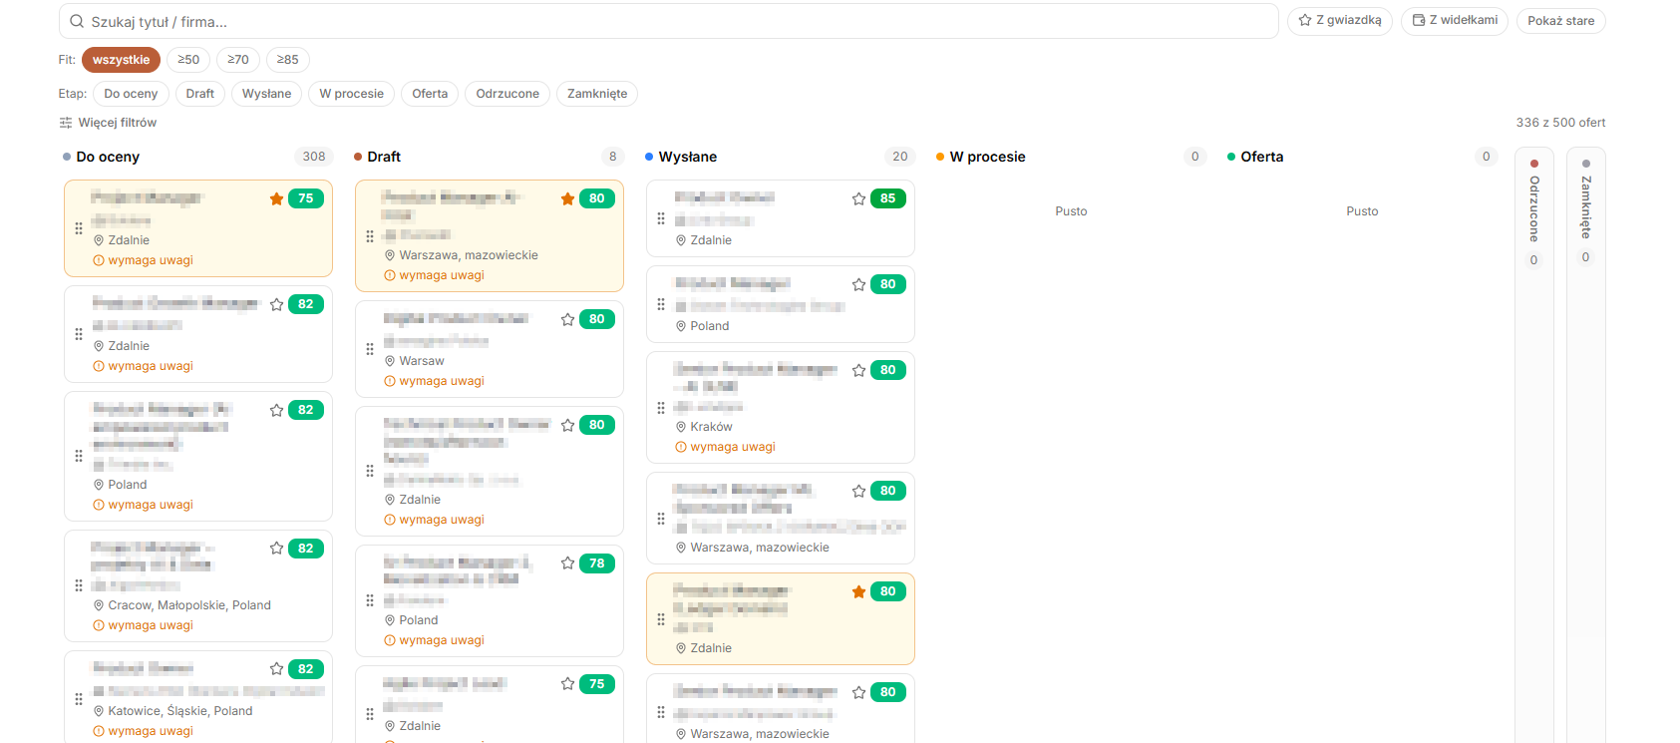Grab drag handle on Do oceny score 75 card

[79, 228]
